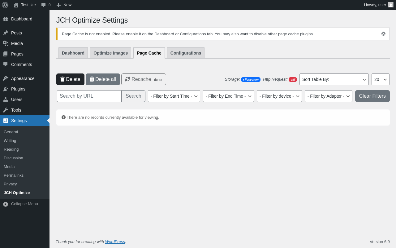This screenshot has height=248, width=396.
Task: Open Tools menu label in sidebar
Action: pyautogui.click(x=16, y=110)
